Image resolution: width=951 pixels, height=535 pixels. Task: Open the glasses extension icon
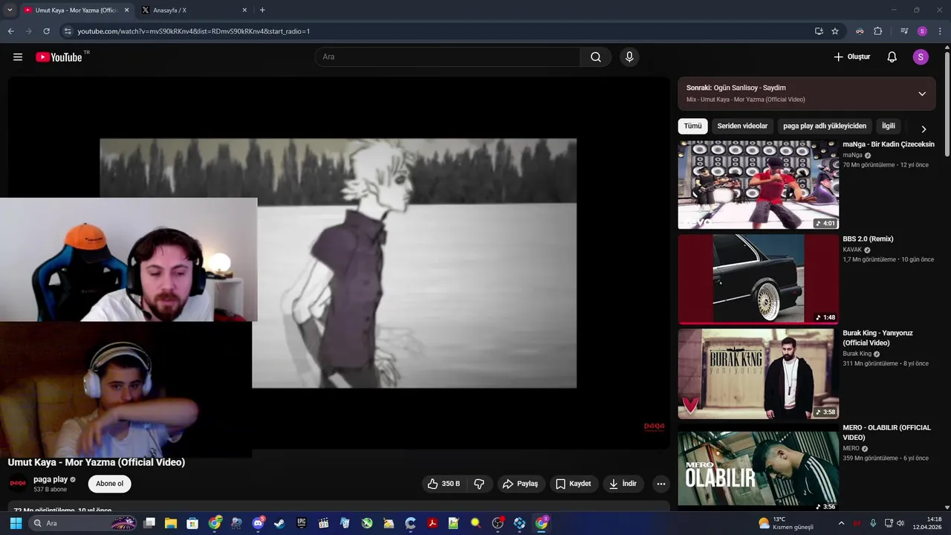pyautogui.click(x=860, y=31)
